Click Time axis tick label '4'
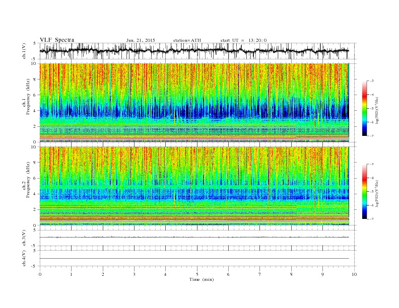This screenshot has height=308, width=399. (x=165, y=274)
